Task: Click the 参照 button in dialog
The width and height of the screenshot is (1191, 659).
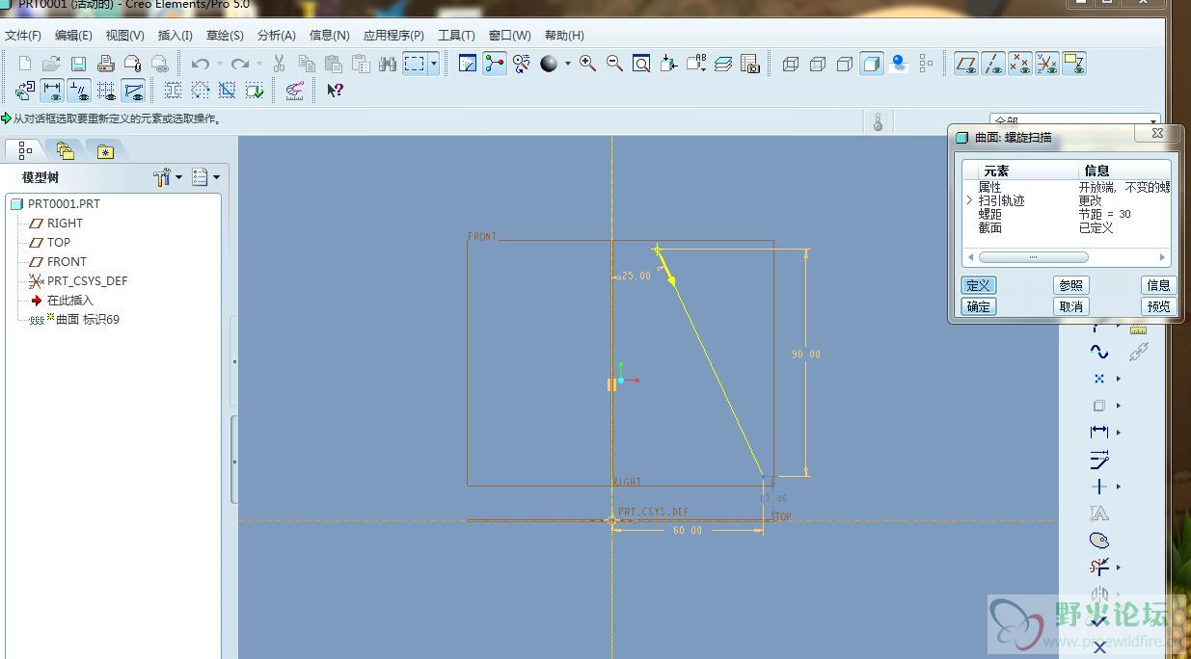Action: coord(1071,285)
